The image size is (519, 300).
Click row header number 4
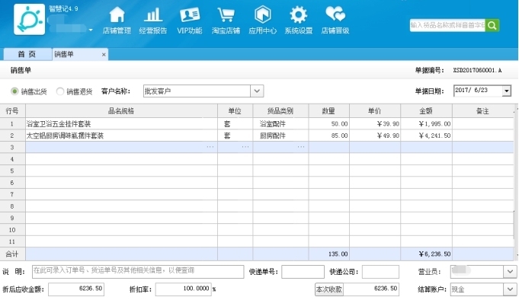click(12, 159)
